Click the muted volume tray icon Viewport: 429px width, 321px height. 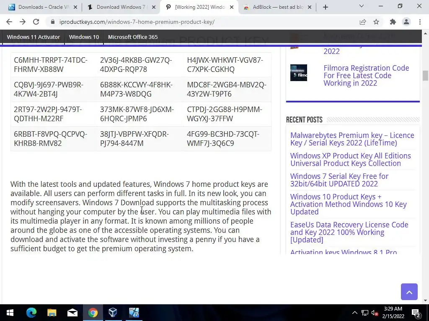point(375,313)
